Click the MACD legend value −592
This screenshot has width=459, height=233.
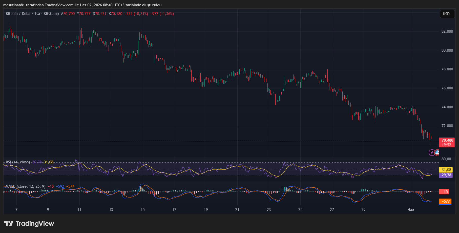pos(60,186)
